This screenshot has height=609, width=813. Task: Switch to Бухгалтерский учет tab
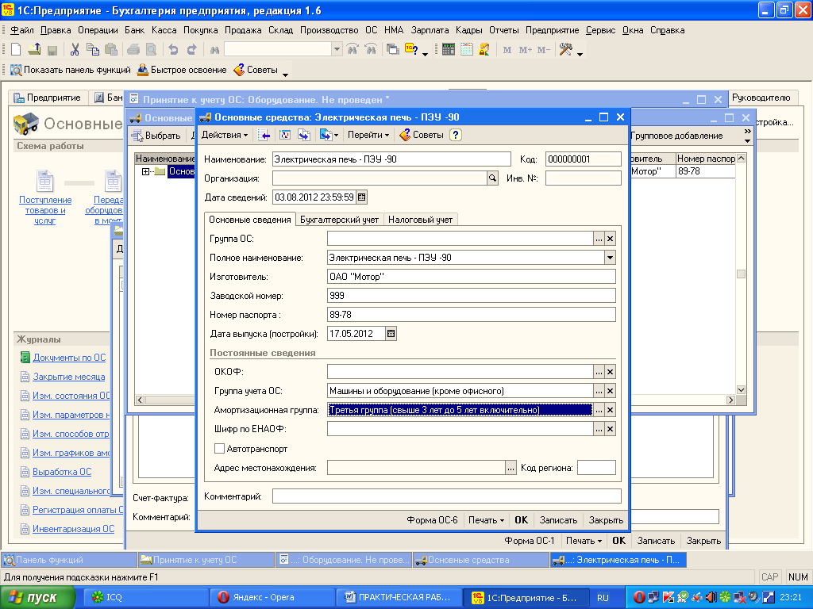(x=340, y=220)
